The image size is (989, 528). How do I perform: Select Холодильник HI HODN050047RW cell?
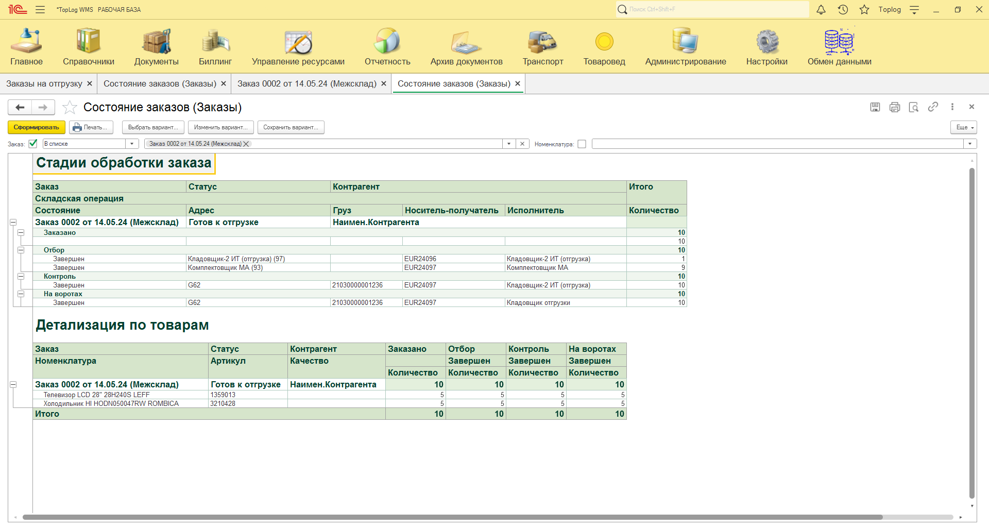(x=121, y=404)
